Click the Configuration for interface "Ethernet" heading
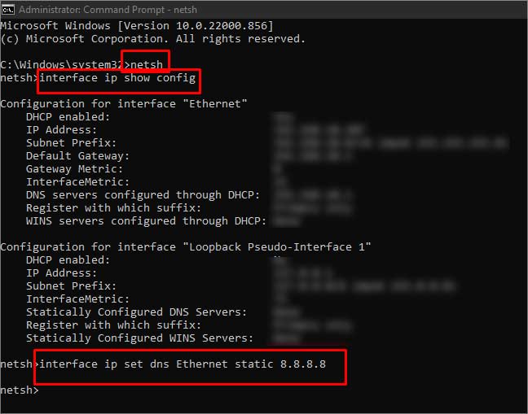Viewport: 528px width, 414px height. (124, 104)
